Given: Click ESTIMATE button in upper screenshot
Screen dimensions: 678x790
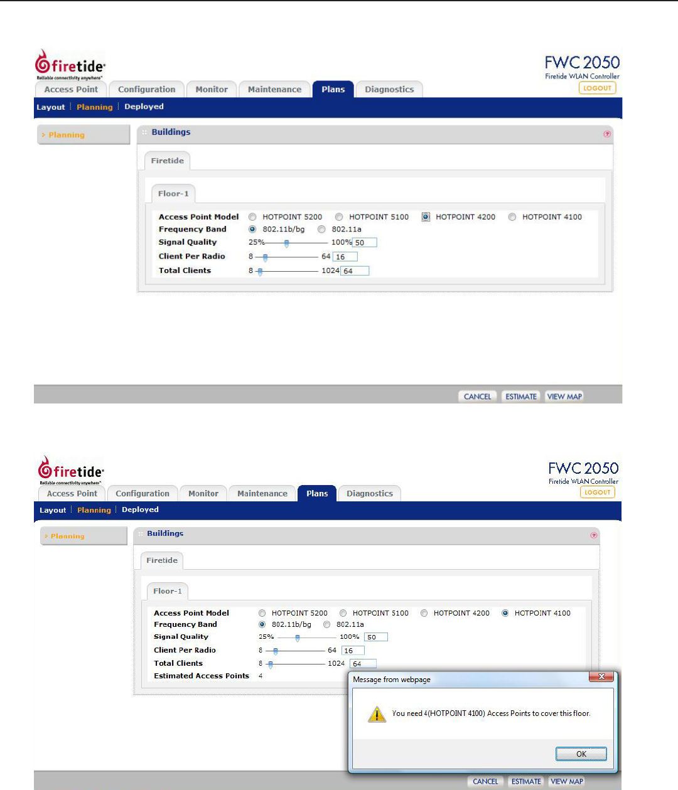Looking at the screenshot, I should point(521,397).
